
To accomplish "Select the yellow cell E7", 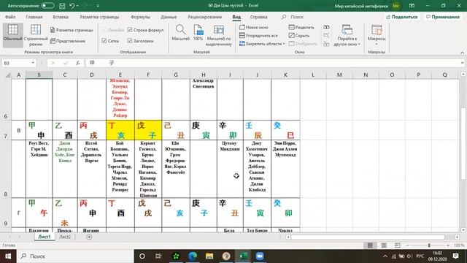I will coord(120,130).
